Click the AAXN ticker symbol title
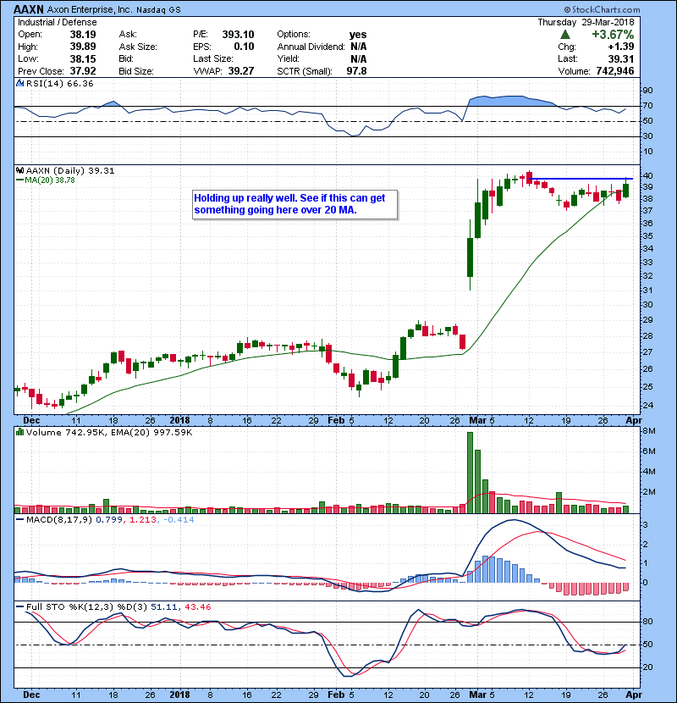The width and height of the screenshot is (677, 703). 29,9
